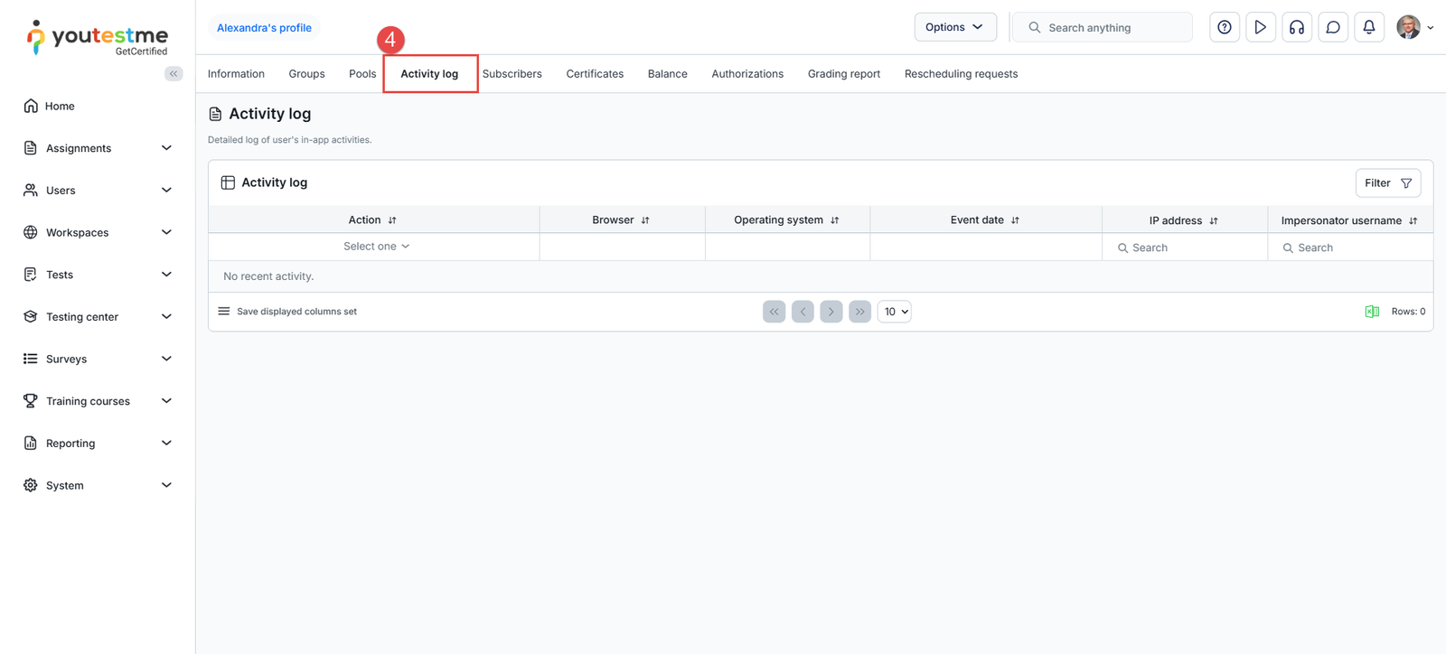Image resolution: width=1446 pixels, height=654 pixels.
Task: Switch to the Certificates tab
Action: pos(595,74)
